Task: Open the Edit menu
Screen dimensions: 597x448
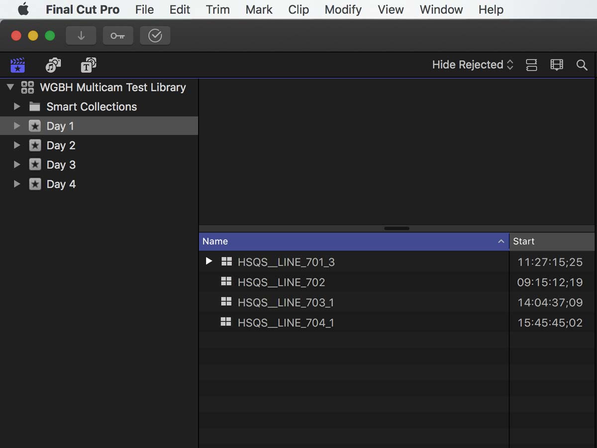Action: pyautogui.click(x=180, y=9)
